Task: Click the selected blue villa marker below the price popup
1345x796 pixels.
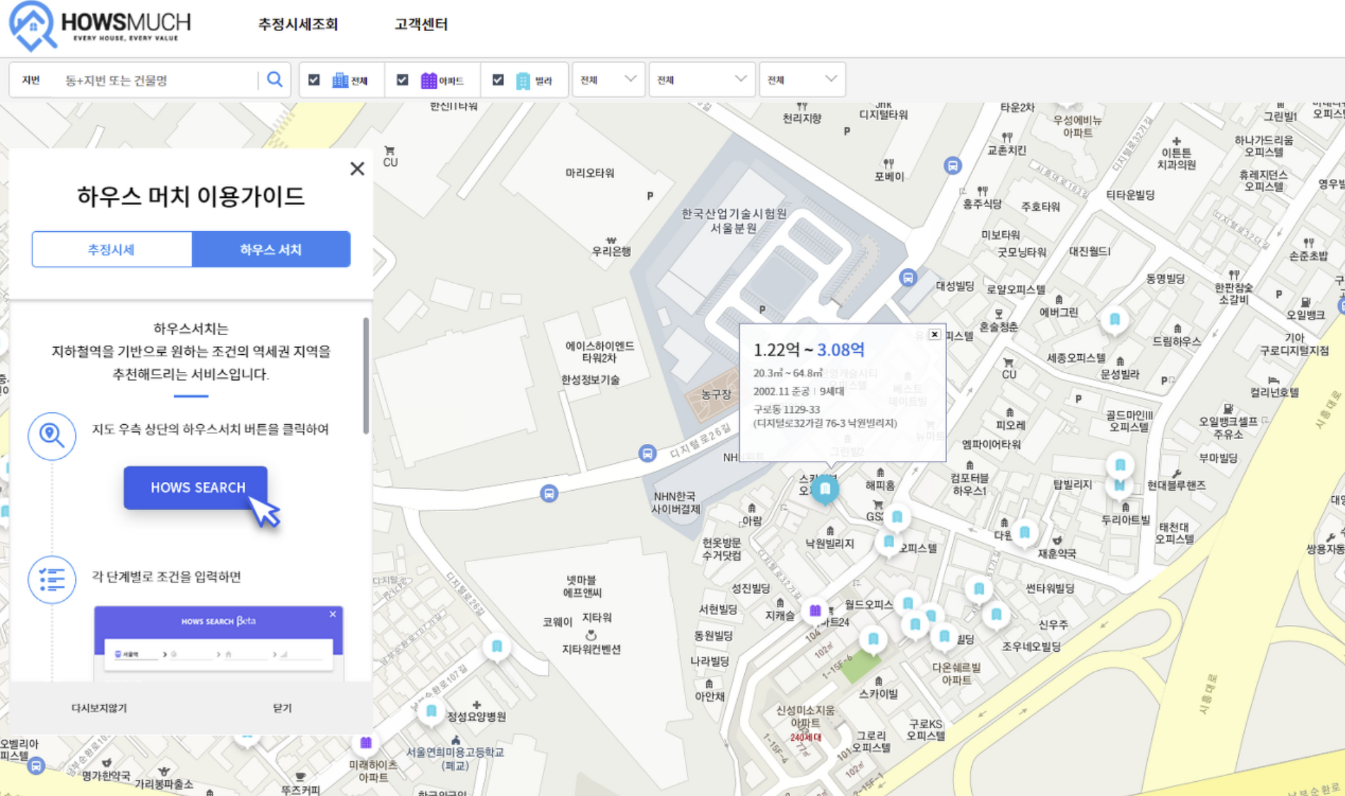Action: pos(825,489)
